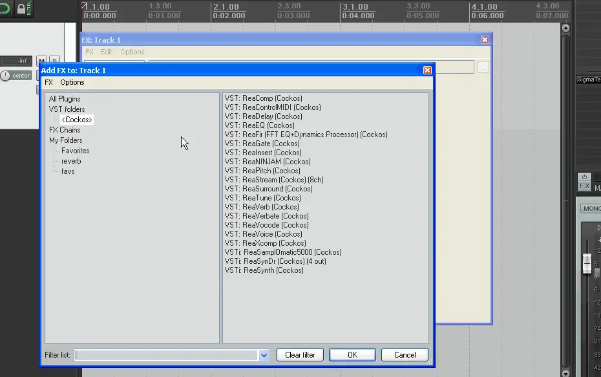
Task: Click the locking toggle padlock icon
Action: point(21,8)
